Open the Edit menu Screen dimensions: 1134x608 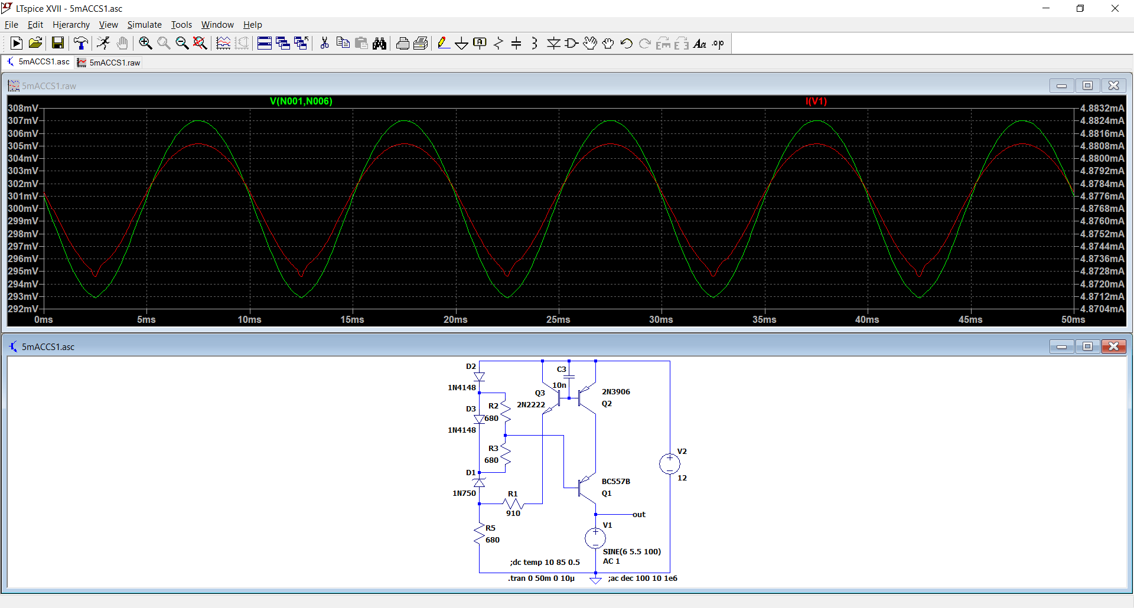pyautogui.click(x=35, y=24)
